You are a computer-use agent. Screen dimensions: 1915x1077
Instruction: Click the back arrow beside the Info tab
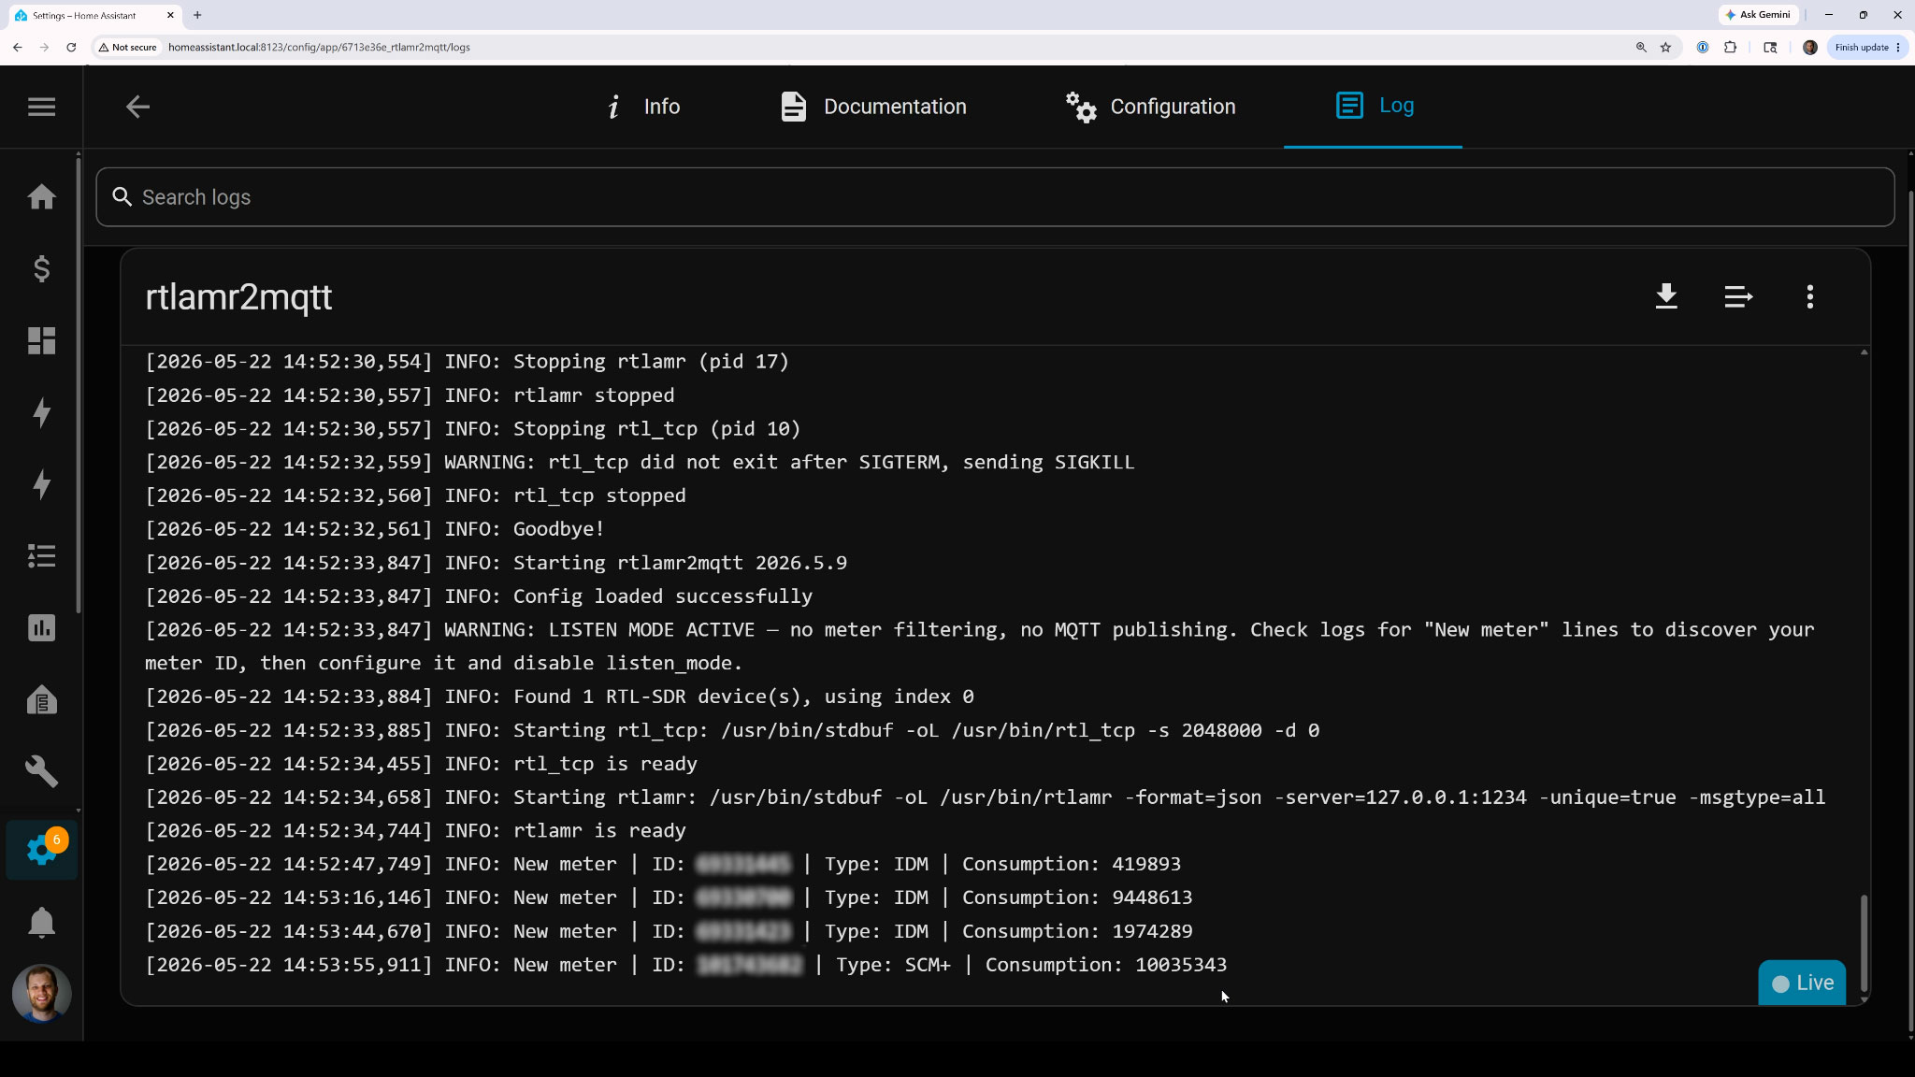coord(137,107)
